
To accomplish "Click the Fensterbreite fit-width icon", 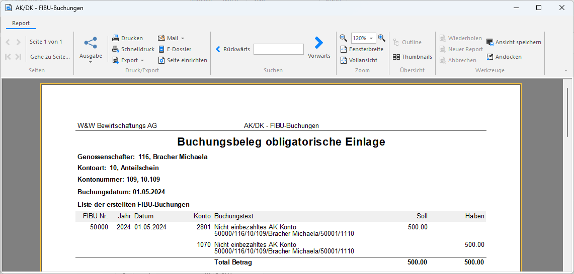I will click(x=344, y=49).
